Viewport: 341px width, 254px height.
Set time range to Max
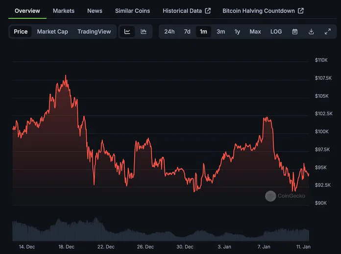click(255, 32)
